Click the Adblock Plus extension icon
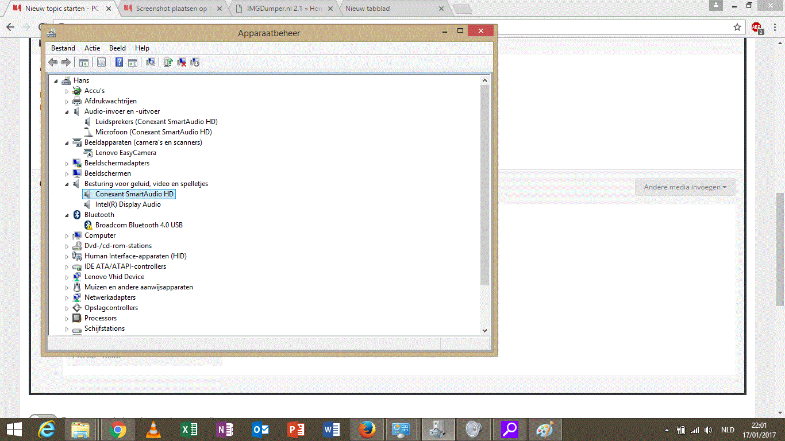Viewport: 785px width, 441px height. [757, 28]
